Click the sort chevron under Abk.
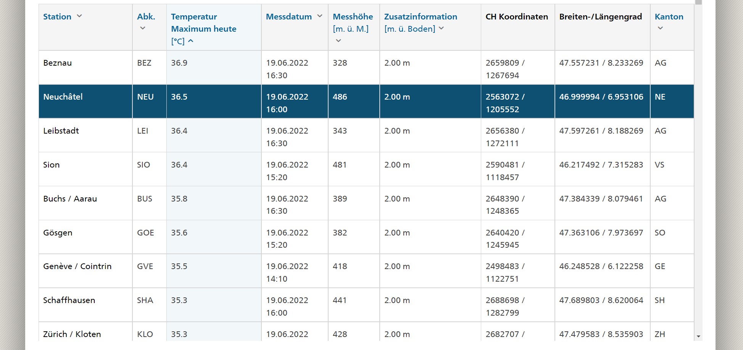 143,28
